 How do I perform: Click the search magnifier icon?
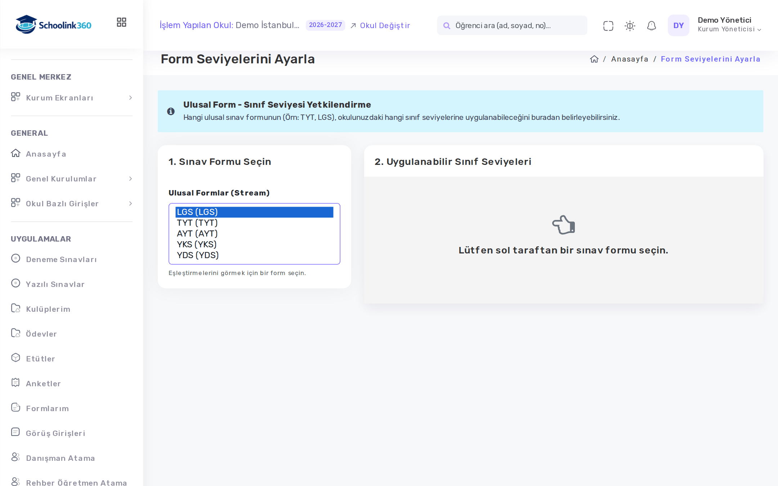click(x=447, y=26)
